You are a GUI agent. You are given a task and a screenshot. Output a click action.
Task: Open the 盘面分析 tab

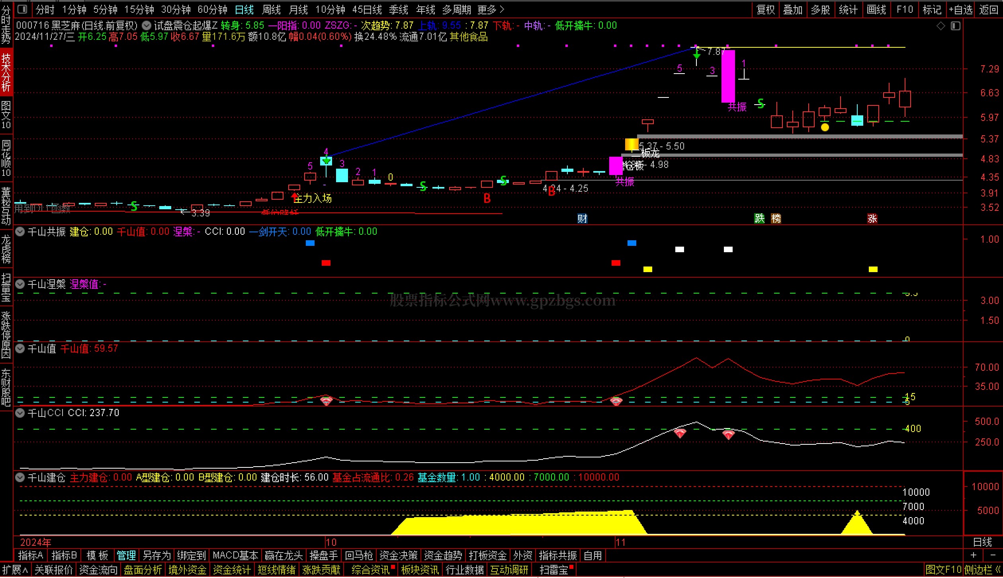pos(143,570)
